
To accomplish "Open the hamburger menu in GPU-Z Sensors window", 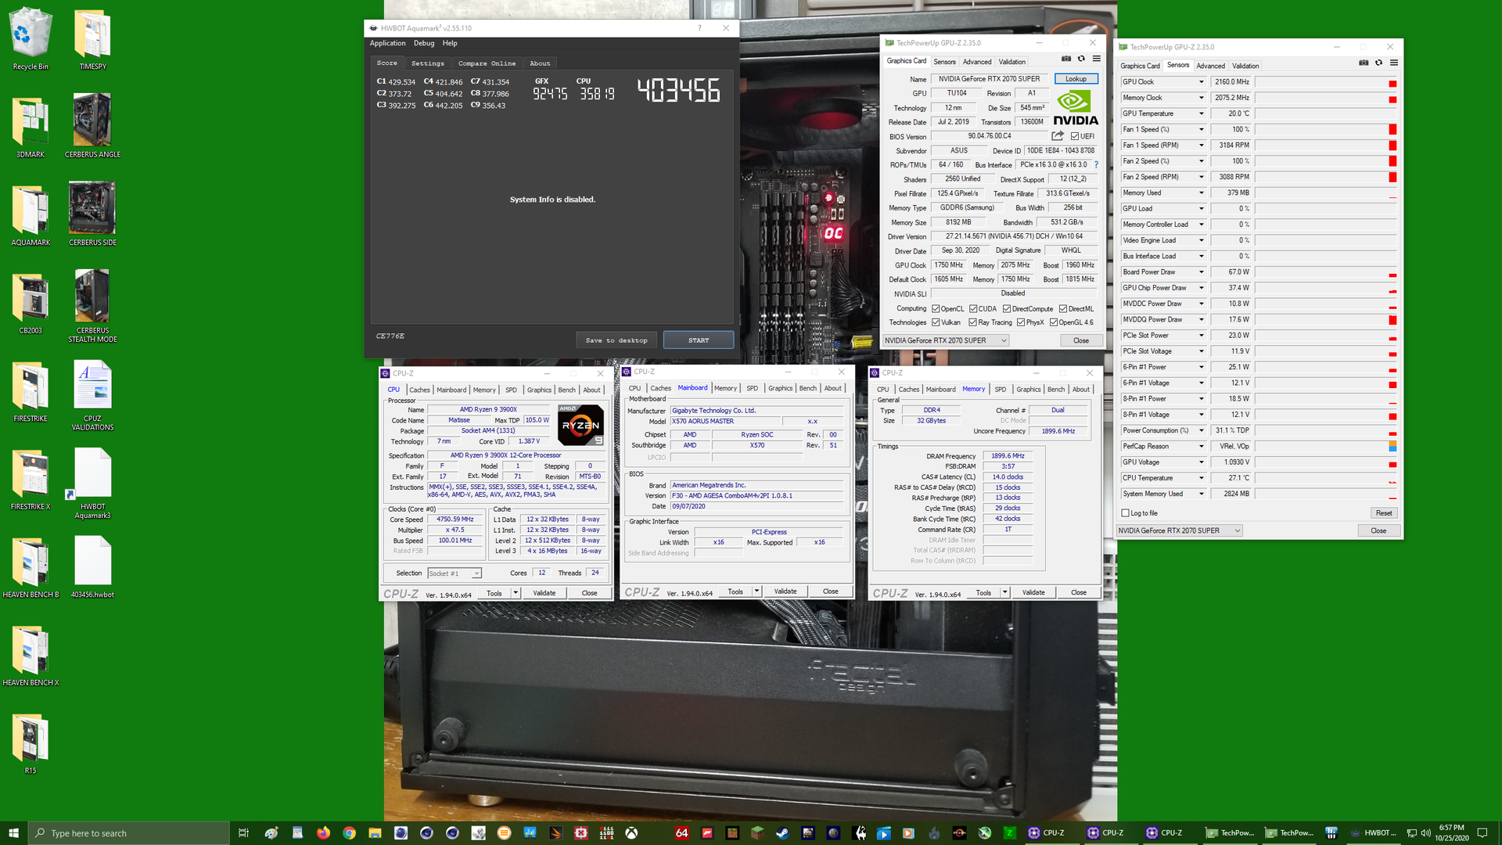I will click(x=1393, y=63).
